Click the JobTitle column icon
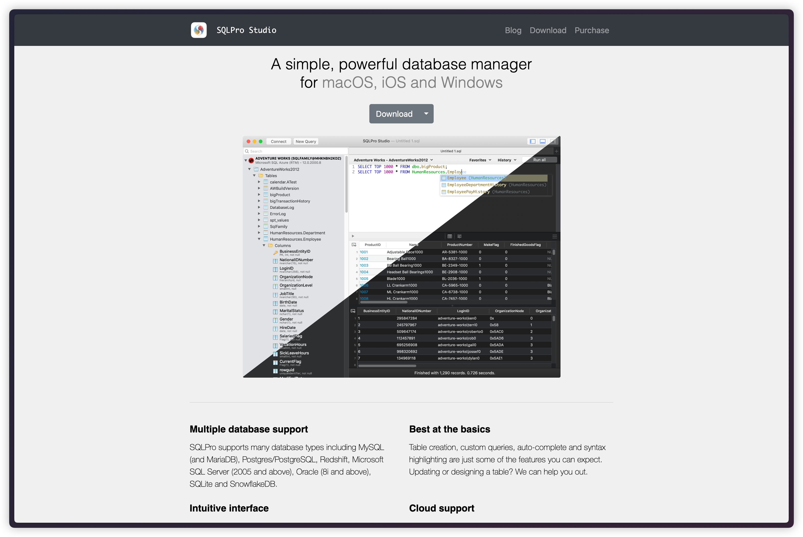Image resolution: width=803 pixels, height=537 pixels. pyautogui.click(x=275, y=295)
